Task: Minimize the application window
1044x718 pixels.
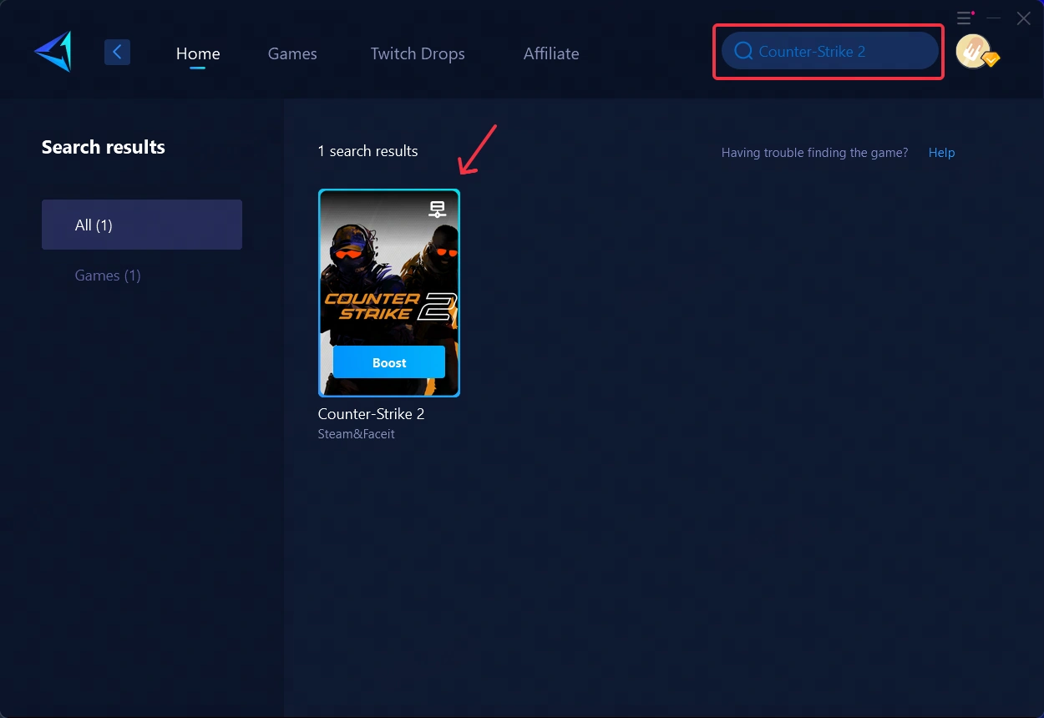Action: 994,18
